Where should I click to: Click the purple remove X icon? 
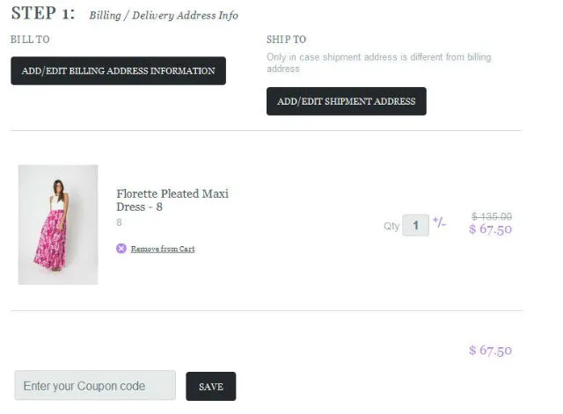(121, 249)
